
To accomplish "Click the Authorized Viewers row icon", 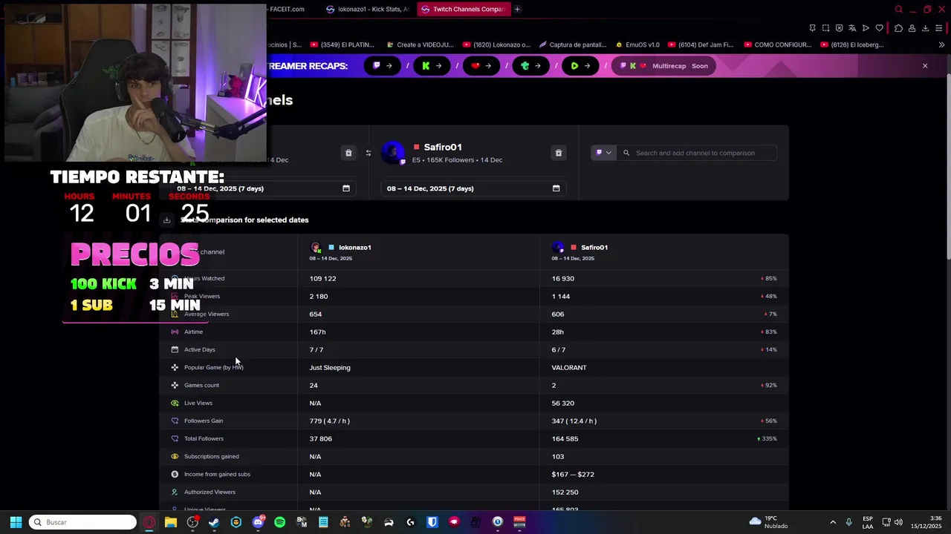I will tap(175, 492).
